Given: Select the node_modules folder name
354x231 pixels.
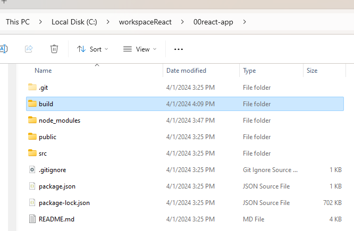Looking at the screenshot, I should [x=60, y=121].
